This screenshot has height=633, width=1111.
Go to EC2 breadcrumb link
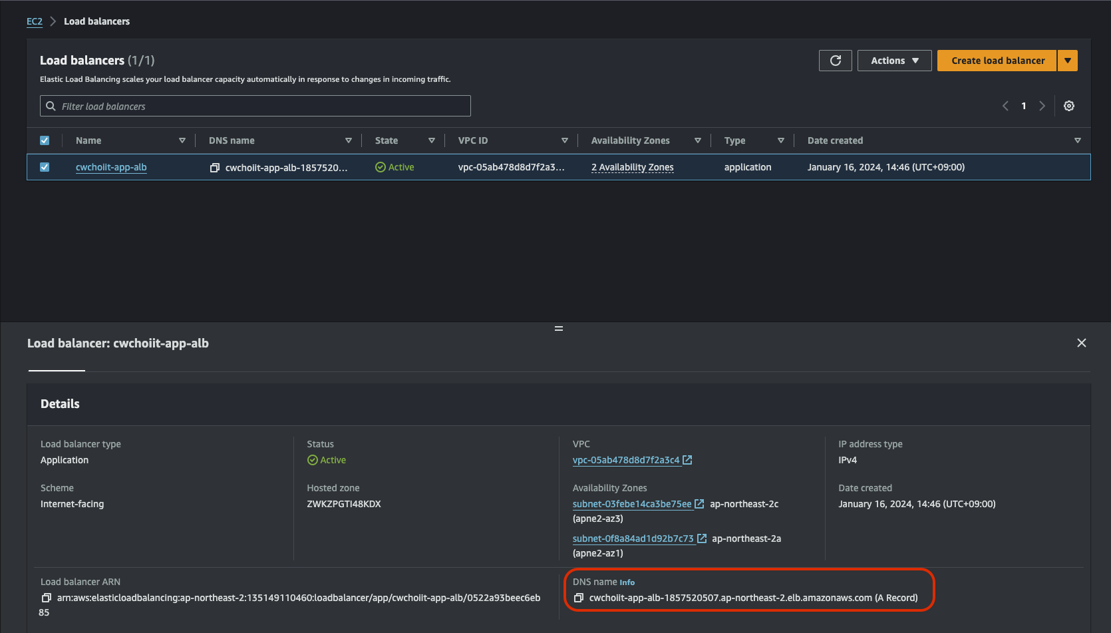[35, 21]
